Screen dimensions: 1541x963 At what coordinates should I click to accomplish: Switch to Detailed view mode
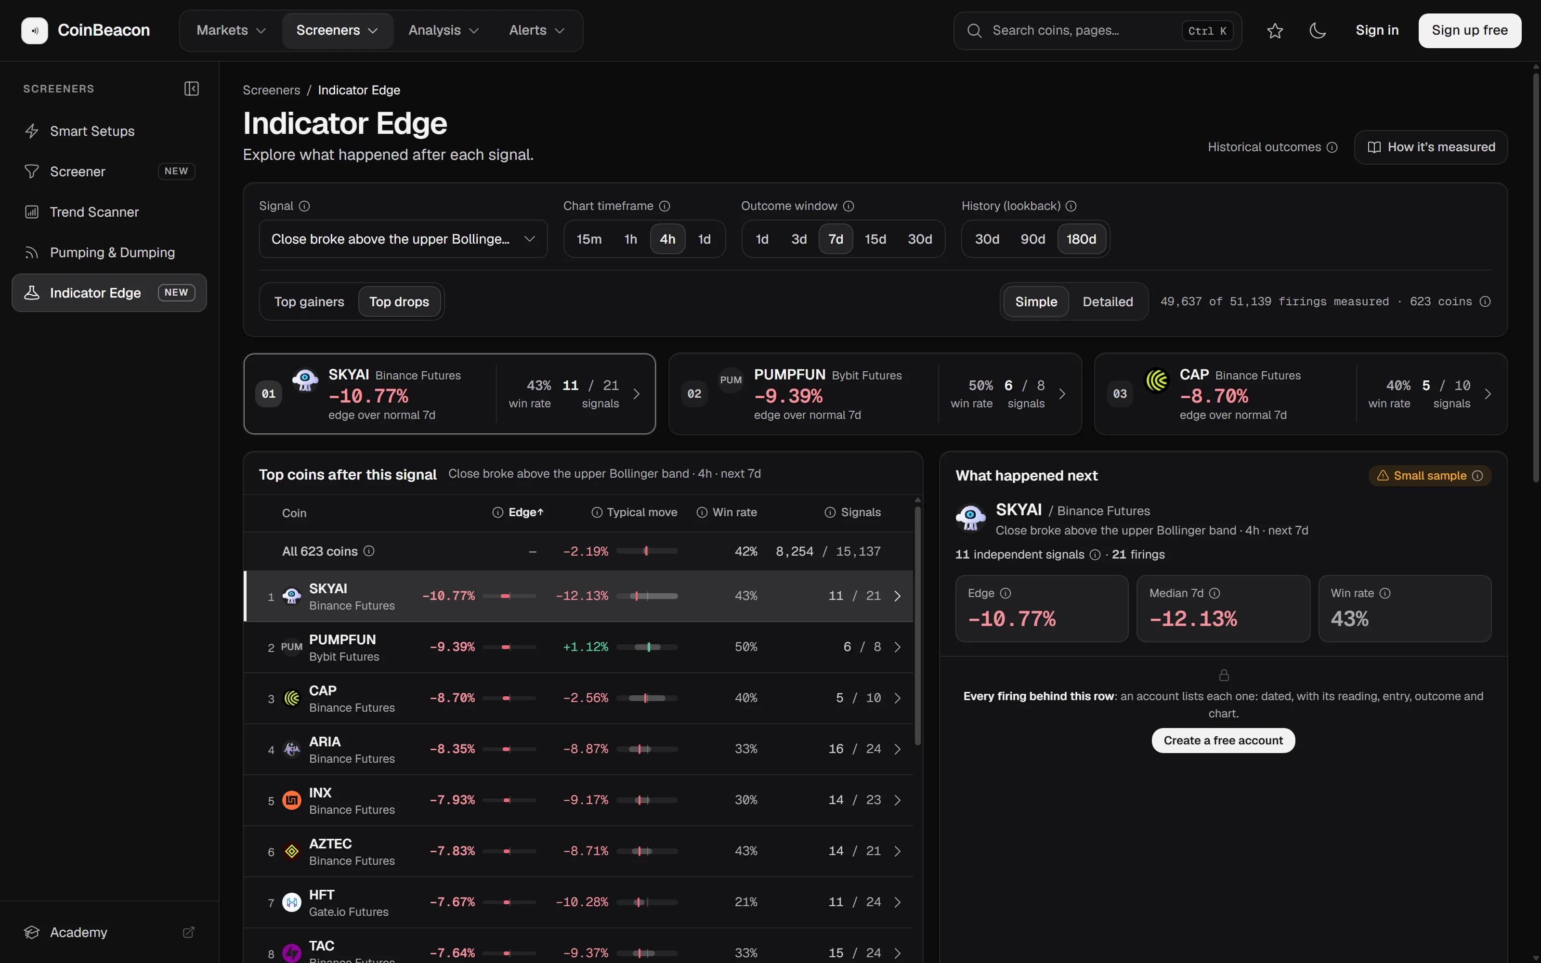coord(1108,302)
